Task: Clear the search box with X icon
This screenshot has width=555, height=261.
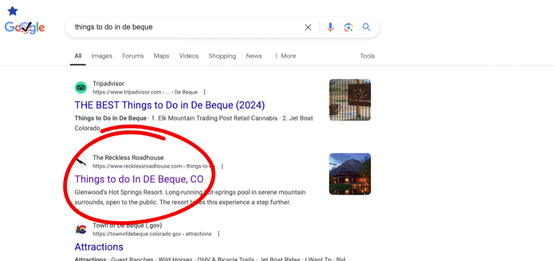Action: click(308, 27)
